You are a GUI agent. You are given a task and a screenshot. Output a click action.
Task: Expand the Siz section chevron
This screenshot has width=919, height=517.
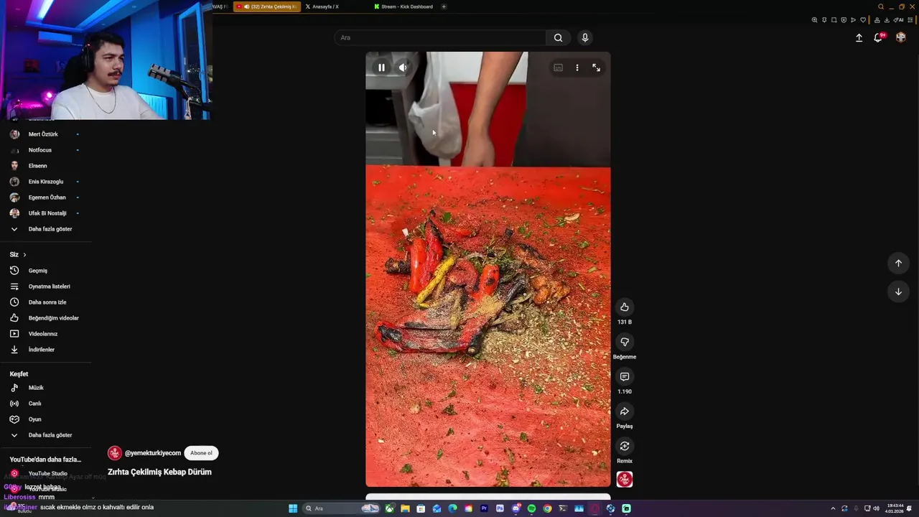[24, 255]
